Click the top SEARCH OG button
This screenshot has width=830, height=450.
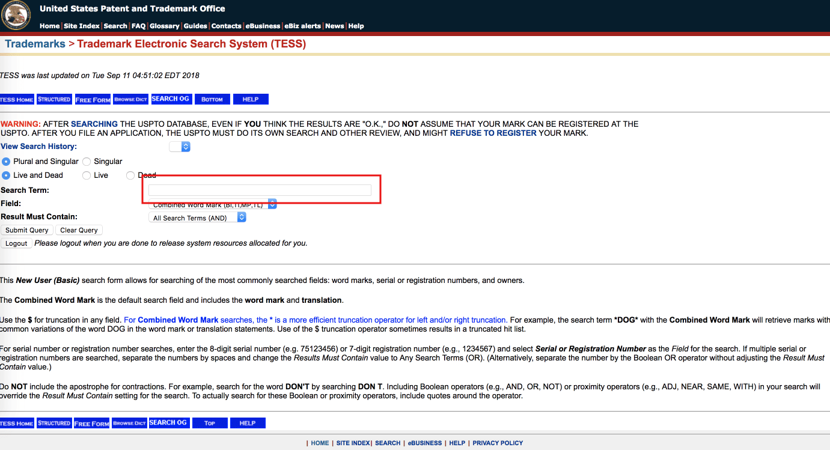170,99
